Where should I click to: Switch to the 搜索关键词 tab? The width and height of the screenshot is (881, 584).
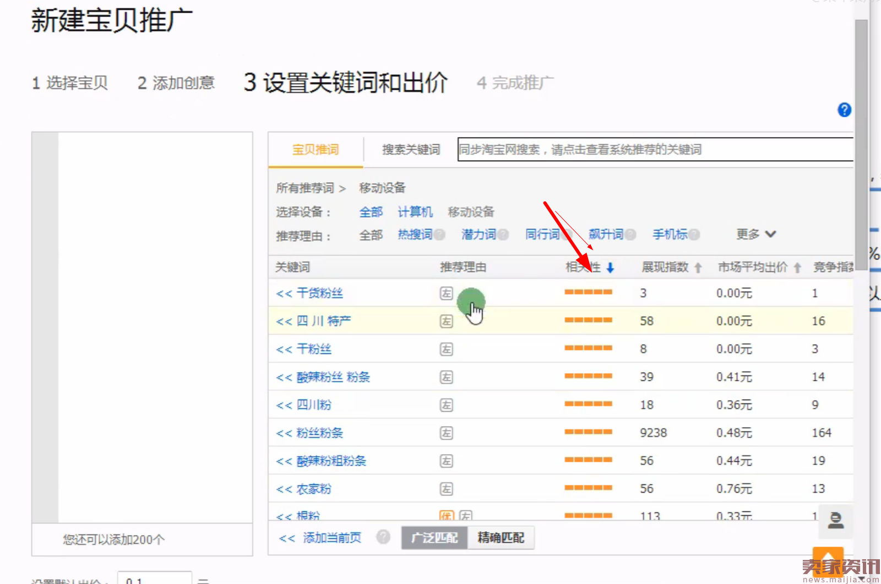tap(411, 150)
